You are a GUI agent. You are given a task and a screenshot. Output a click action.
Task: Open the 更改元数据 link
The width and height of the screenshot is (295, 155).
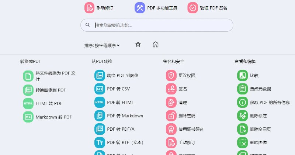pos(254,89)
